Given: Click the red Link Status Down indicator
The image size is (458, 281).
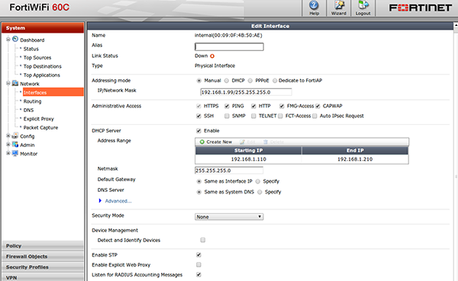Looking at the screenshot, I should tap(212, 56).
